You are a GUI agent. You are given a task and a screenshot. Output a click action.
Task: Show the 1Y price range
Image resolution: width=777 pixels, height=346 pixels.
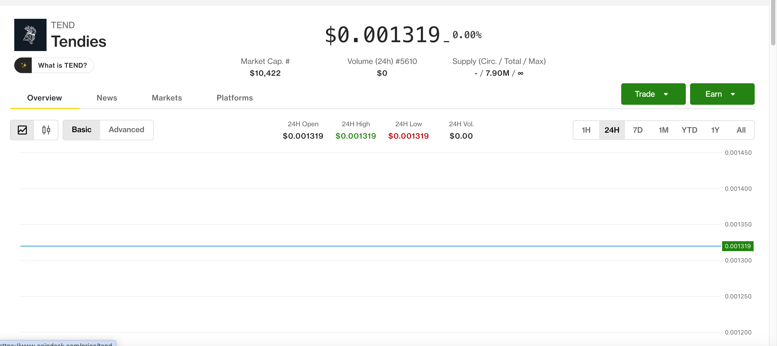coord(715,130)
